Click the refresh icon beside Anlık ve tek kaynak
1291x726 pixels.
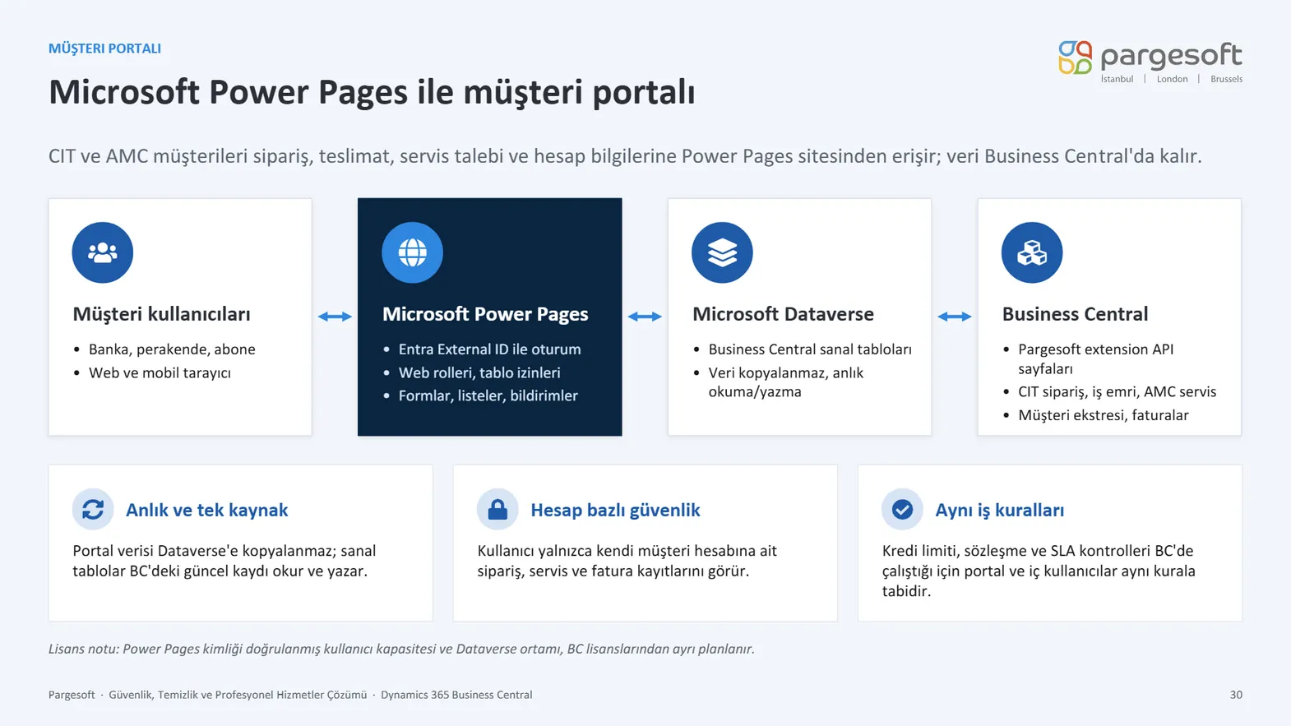[93, 510]
